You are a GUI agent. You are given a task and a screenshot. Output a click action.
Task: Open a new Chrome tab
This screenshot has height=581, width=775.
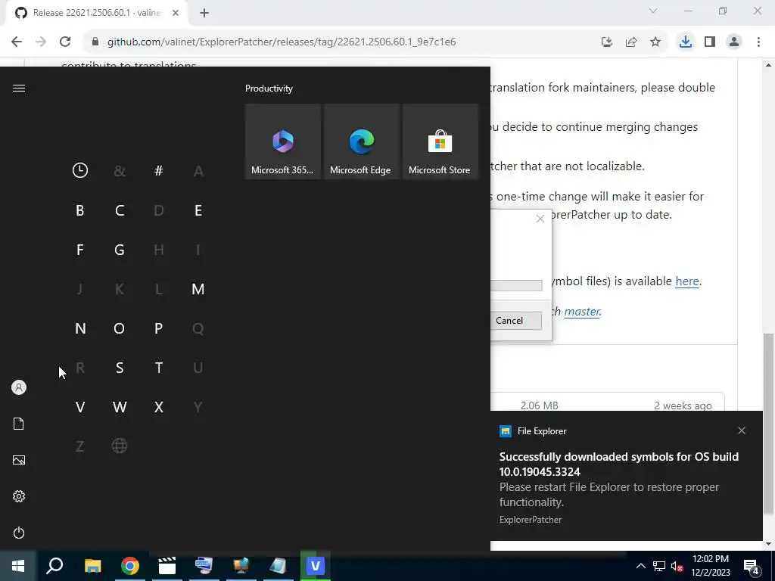click(204, 14)
